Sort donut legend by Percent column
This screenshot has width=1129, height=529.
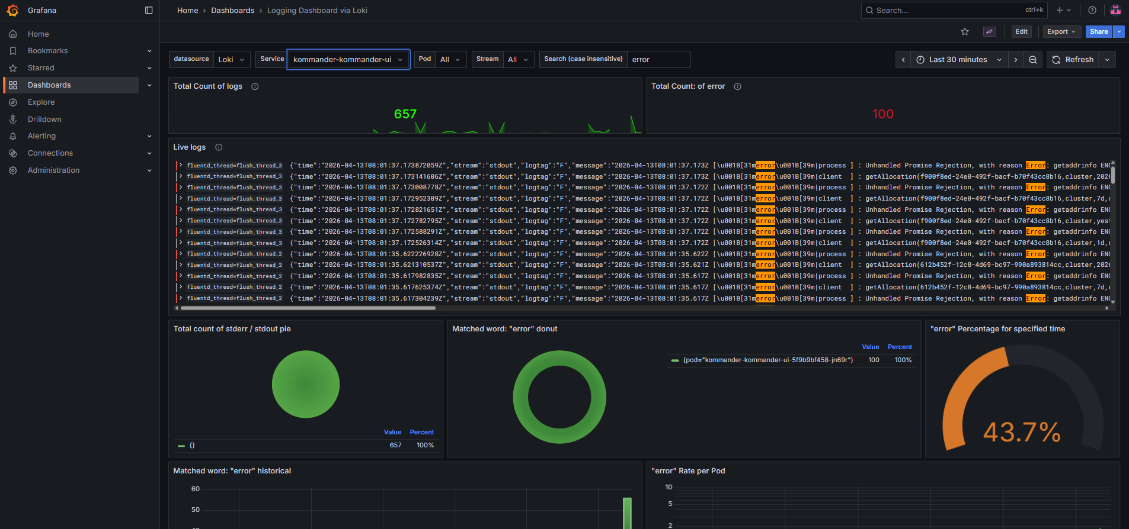click(x=900, y=347)
